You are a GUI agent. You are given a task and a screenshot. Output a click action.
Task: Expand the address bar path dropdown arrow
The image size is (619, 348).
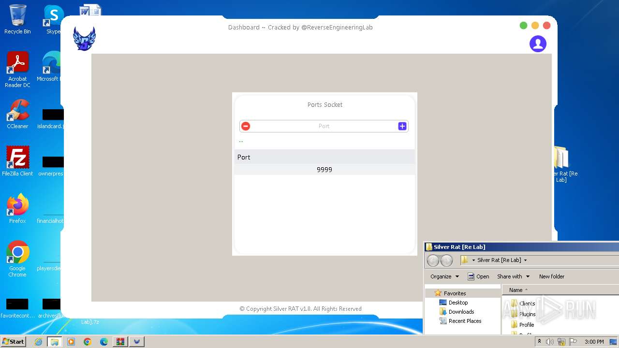pos(526,260)
